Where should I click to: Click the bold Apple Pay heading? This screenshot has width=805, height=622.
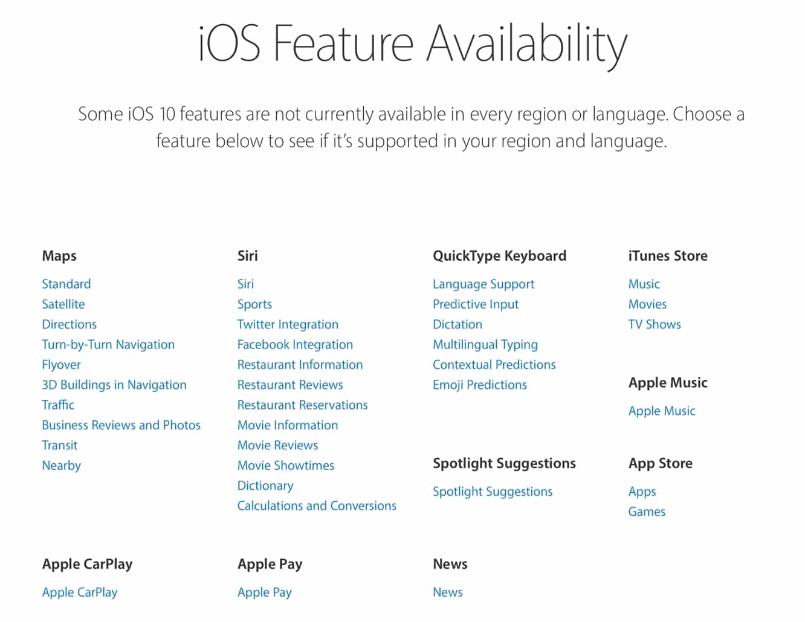pyautogui.click(x=270, y=565)
